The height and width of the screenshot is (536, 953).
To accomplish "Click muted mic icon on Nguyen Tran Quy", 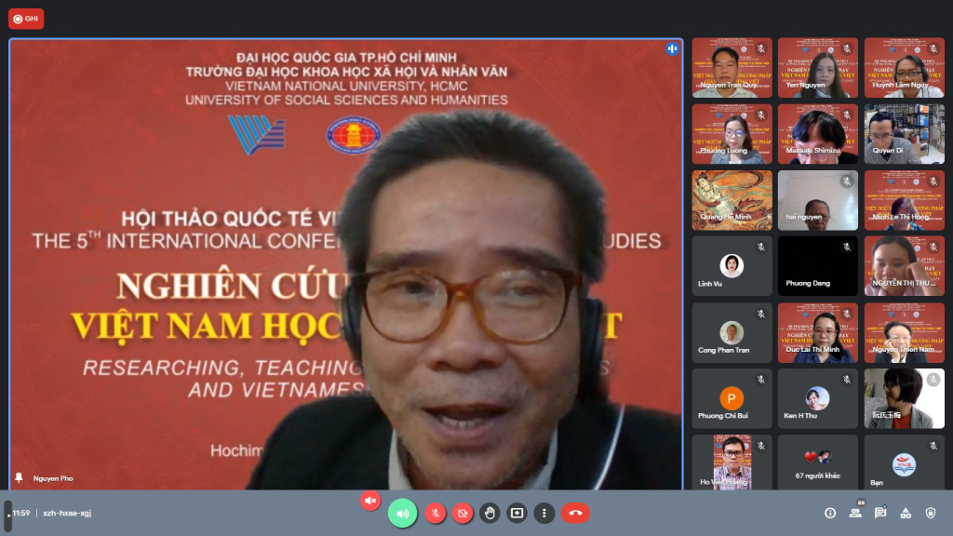I will [761, 48].
